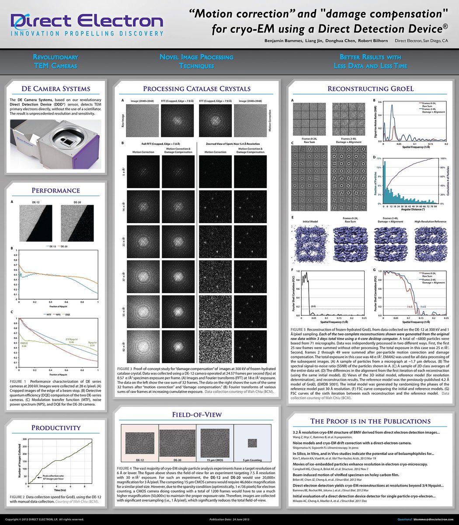Click the 'Frames 0-24, Raw Sum' particle grid
The width and height of the screenshot is (459, 525).
[309, 119]
